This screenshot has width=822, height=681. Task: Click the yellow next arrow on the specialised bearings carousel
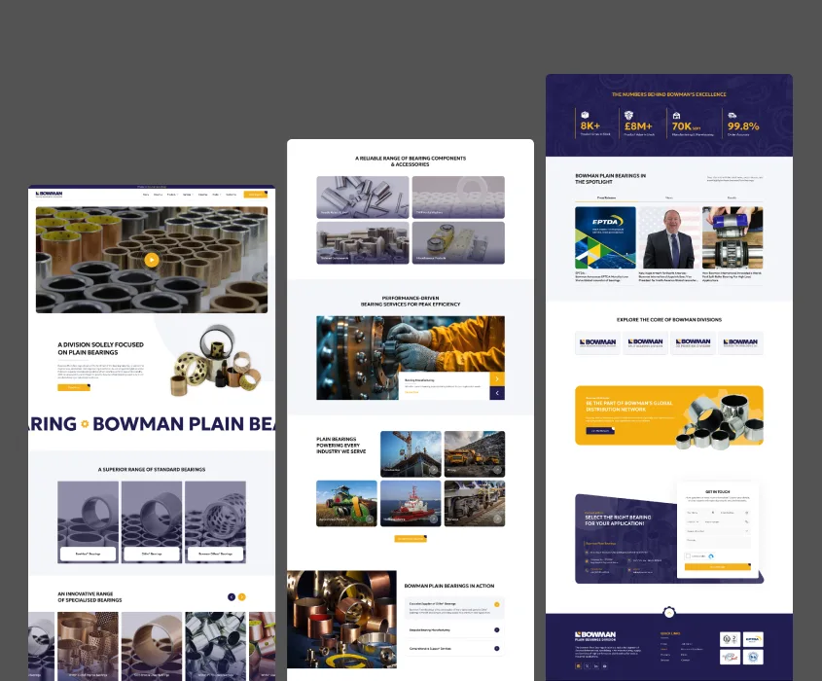pos(241,597)
